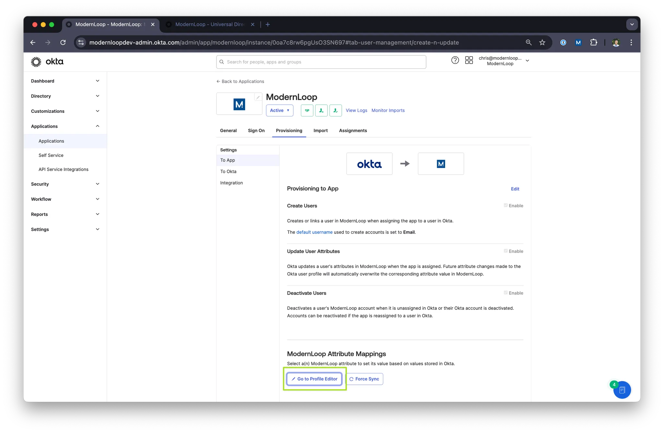
Task: Expand the Dashboard sidebar section
Action: point(65,81)
